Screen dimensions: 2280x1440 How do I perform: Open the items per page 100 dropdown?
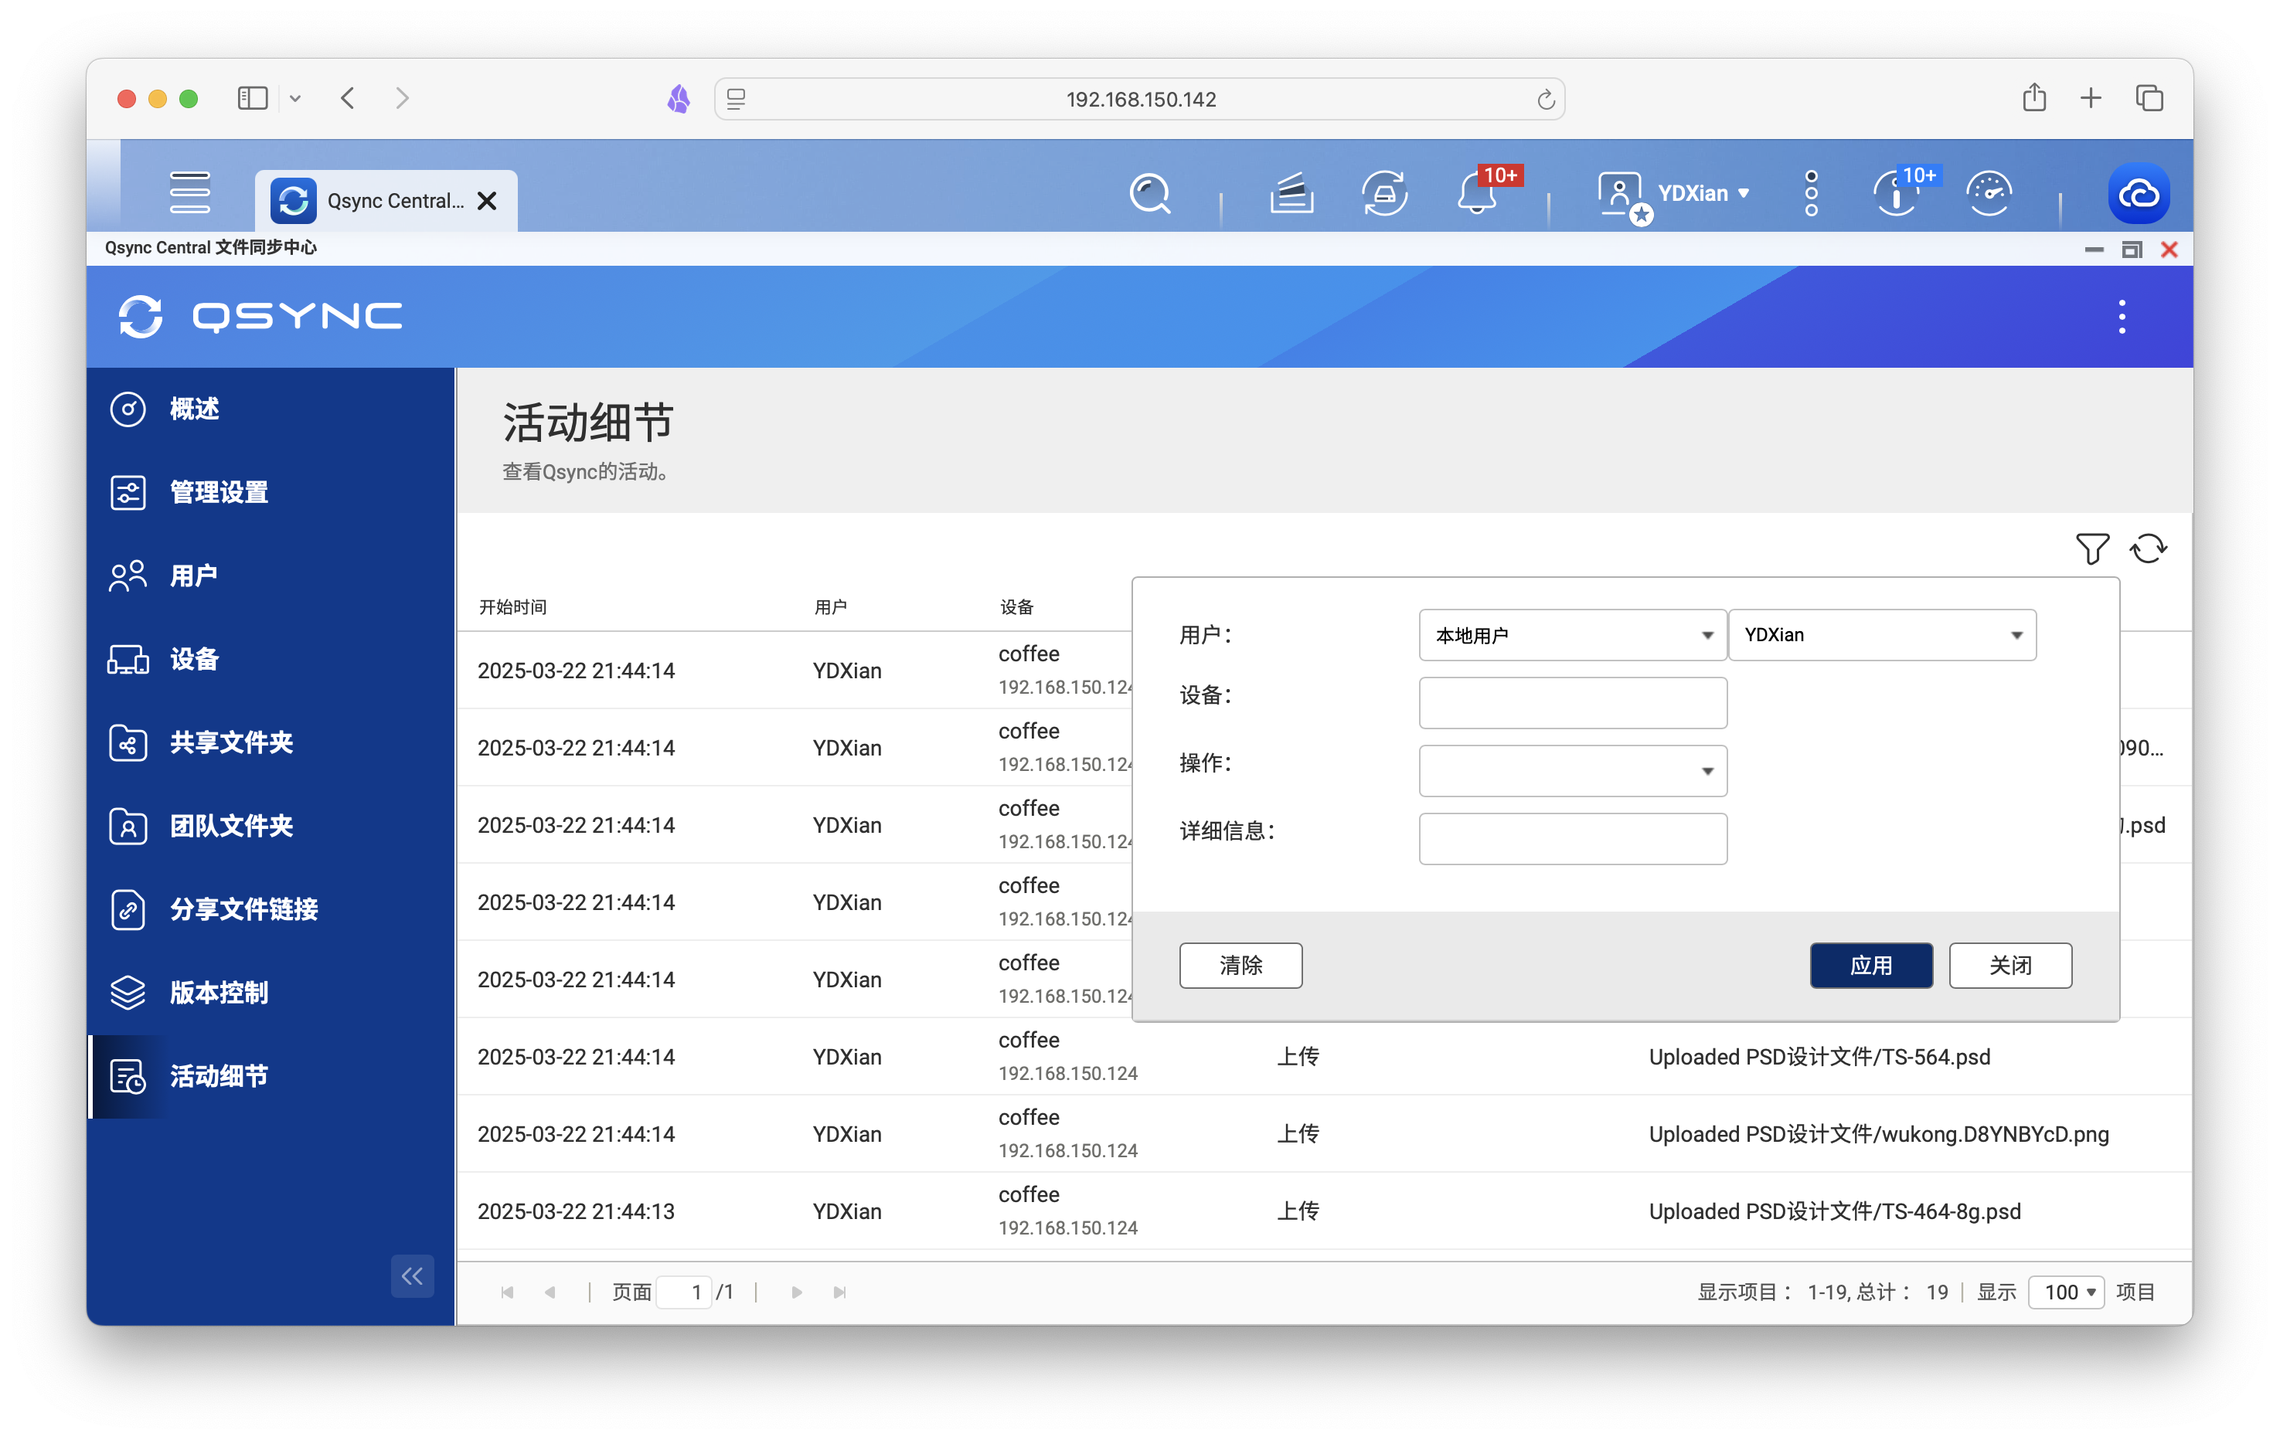point(2066,1292)
